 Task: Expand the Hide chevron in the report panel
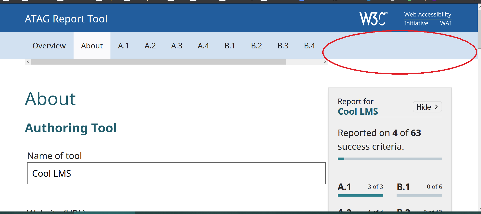coord(437,107)
